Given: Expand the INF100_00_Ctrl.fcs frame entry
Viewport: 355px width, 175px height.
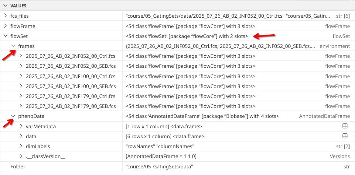Looking at the screenshot, I should click(x=21, y=76).
